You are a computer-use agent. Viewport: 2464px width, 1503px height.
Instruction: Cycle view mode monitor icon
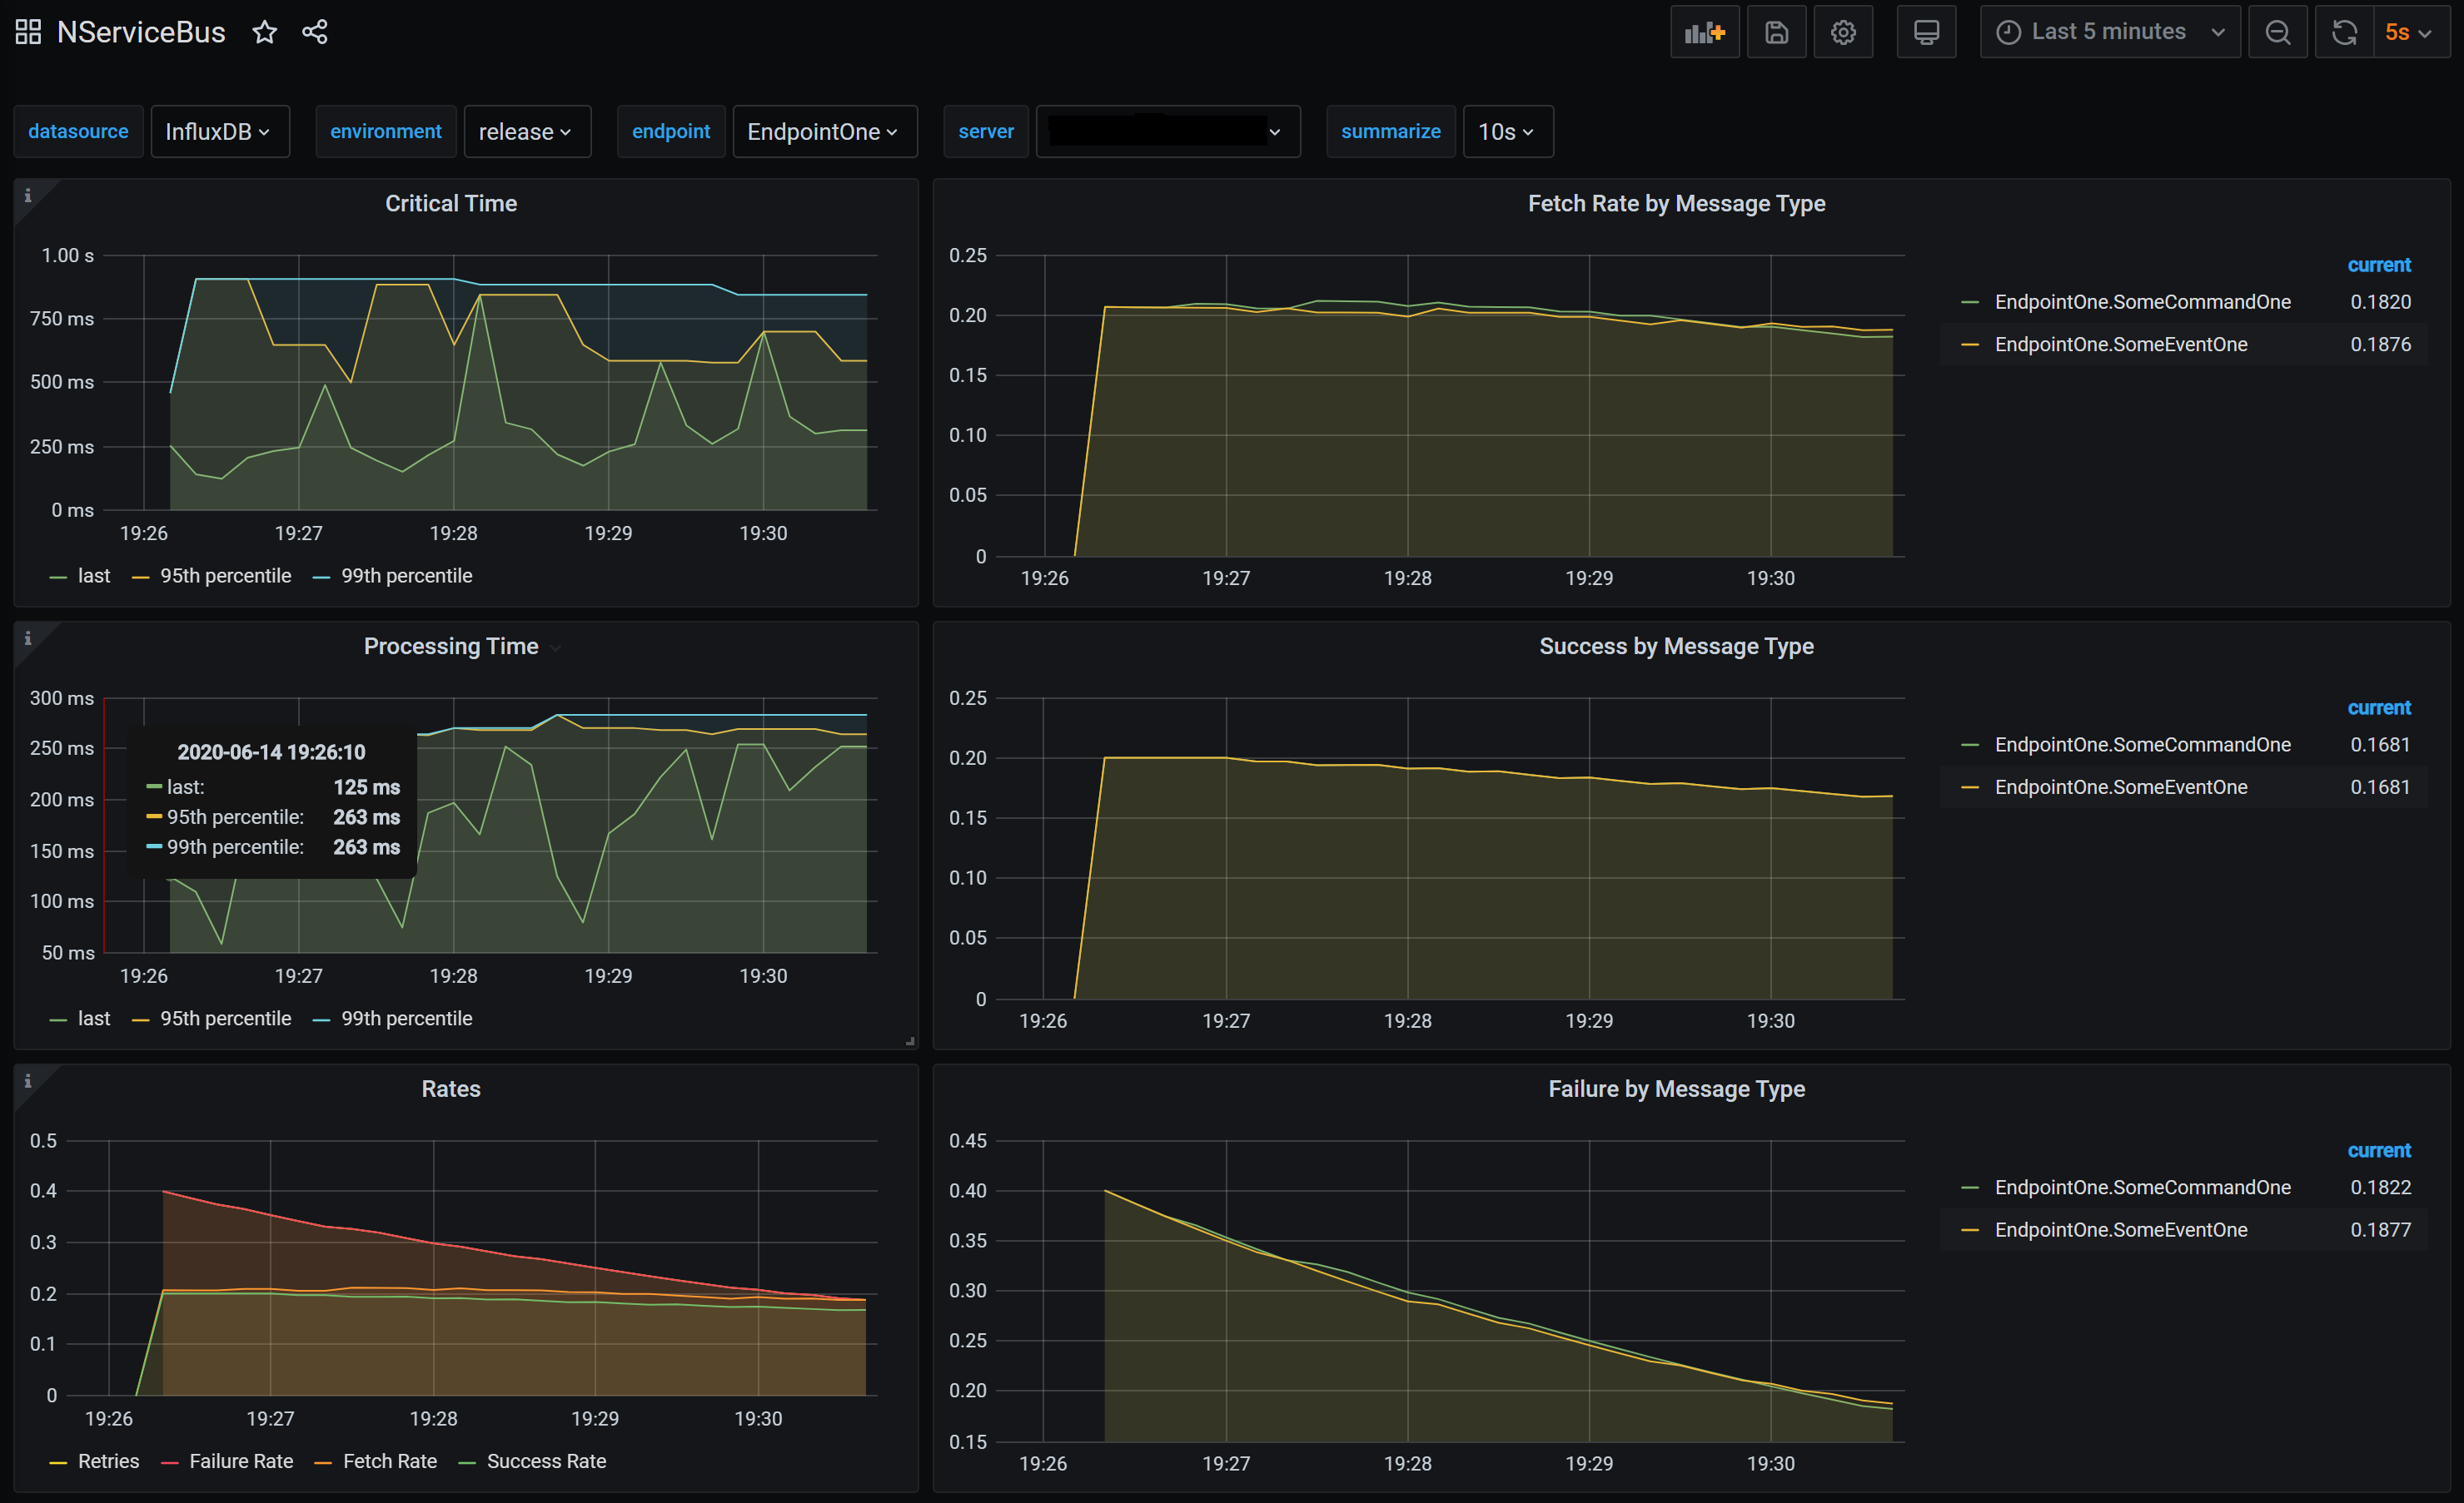[x=1926, y=32]
